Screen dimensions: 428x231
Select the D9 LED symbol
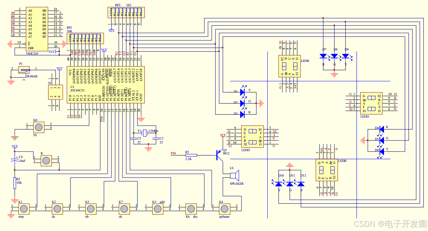(x=346, y=56)
